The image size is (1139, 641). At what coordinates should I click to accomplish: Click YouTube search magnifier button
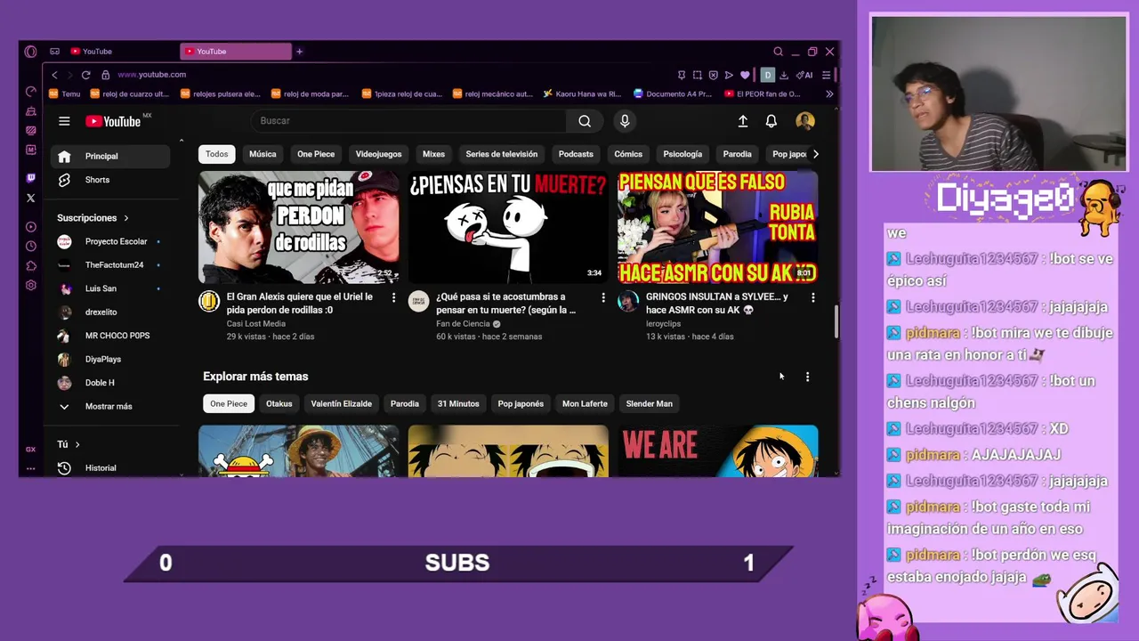pos(585,121)
